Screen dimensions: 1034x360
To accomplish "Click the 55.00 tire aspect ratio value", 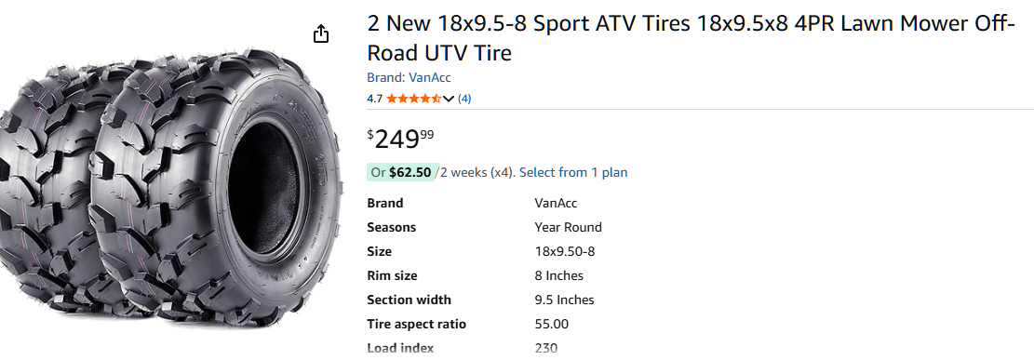I will pyautogui.click(x=551, y=325).
